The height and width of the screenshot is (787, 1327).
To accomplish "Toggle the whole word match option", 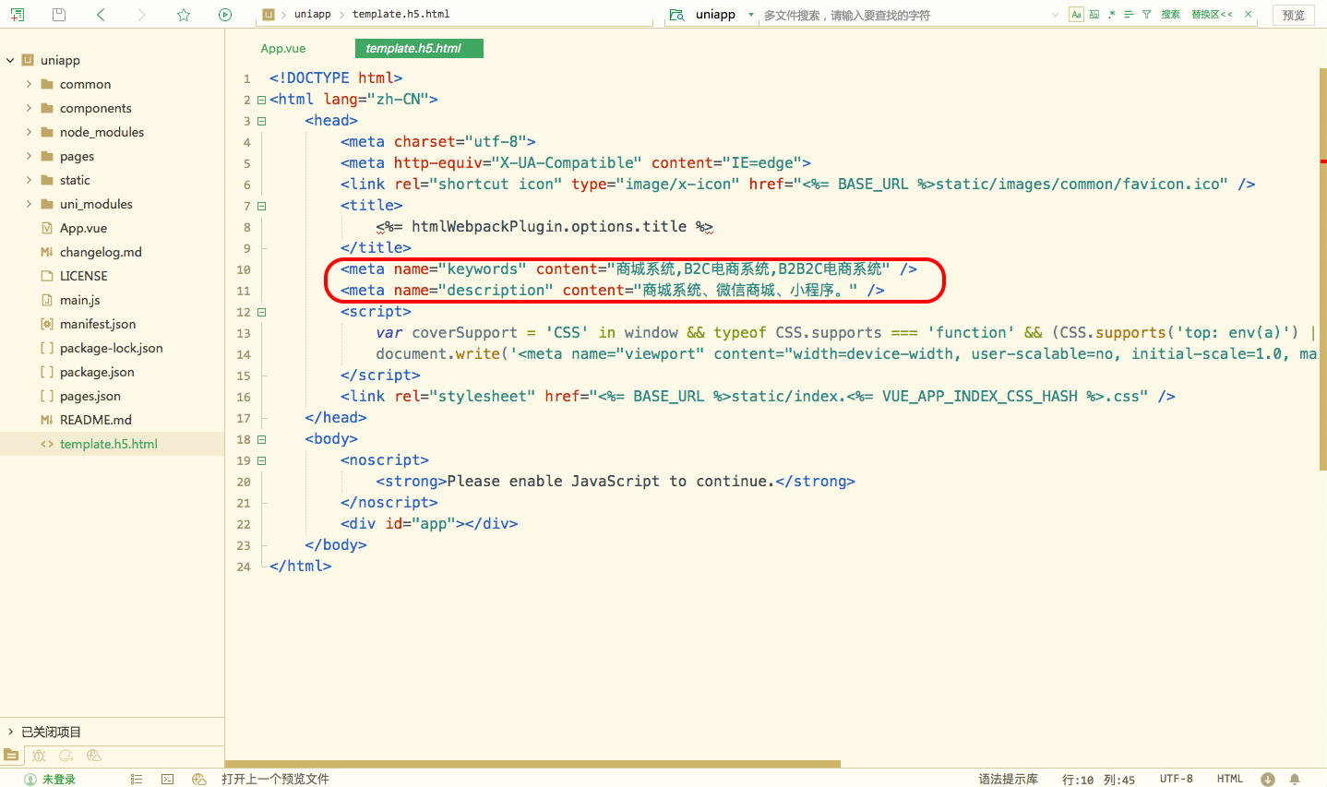I will tap(1094, 15).
